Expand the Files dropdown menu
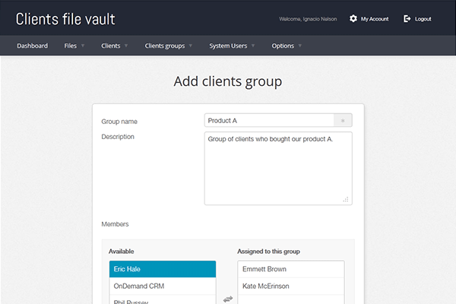Screen dimensions: 456x304 (74, 46)
